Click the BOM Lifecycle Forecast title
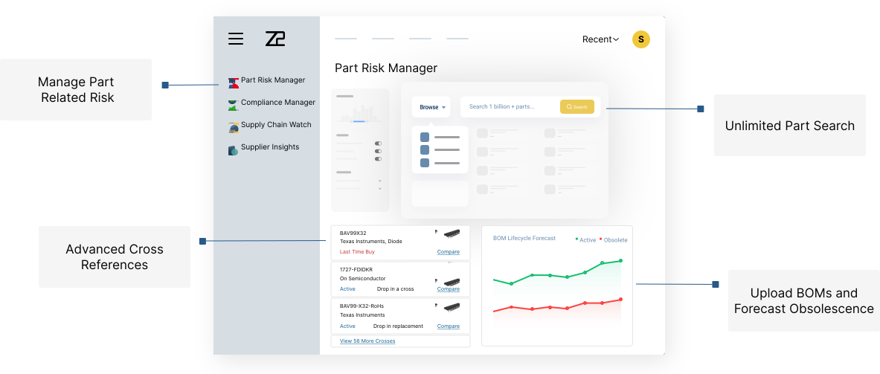The height and width of the screenshot is (374, 880). 524,239
